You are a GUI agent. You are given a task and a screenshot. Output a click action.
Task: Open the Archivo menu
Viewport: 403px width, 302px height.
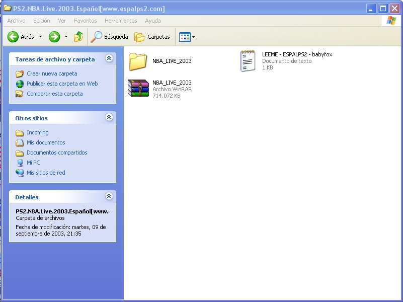pos(16,21)
